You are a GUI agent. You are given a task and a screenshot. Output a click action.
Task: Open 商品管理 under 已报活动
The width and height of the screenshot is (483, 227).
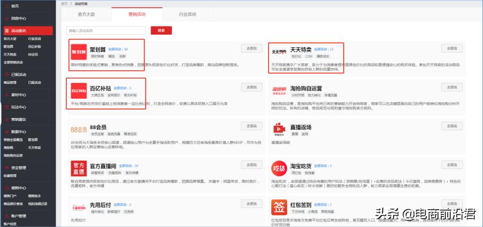click(x=10, y=82)
